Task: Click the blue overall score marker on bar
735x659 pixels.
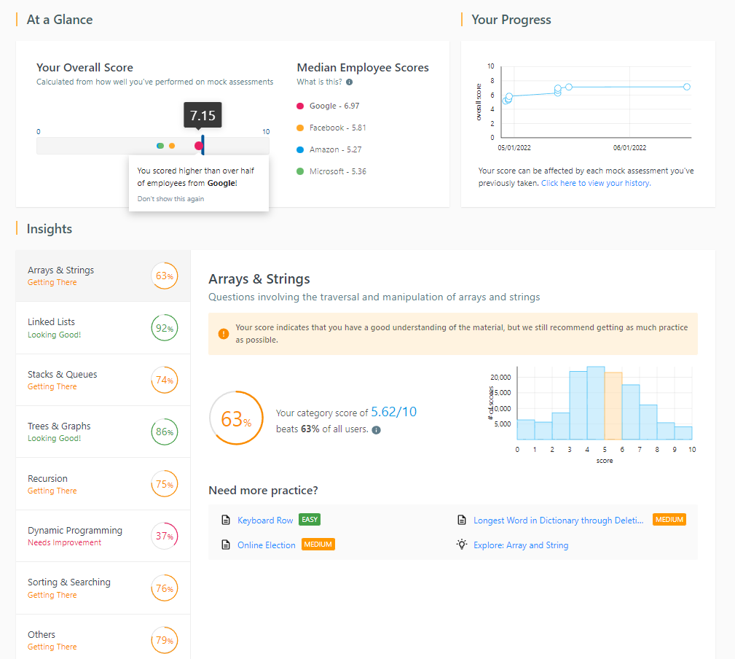Action: point(203,145)
